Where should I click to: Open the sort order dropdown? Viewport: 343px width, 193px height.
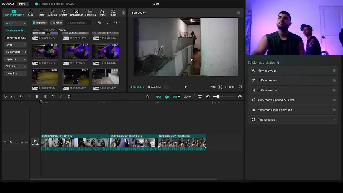[107, 23]
